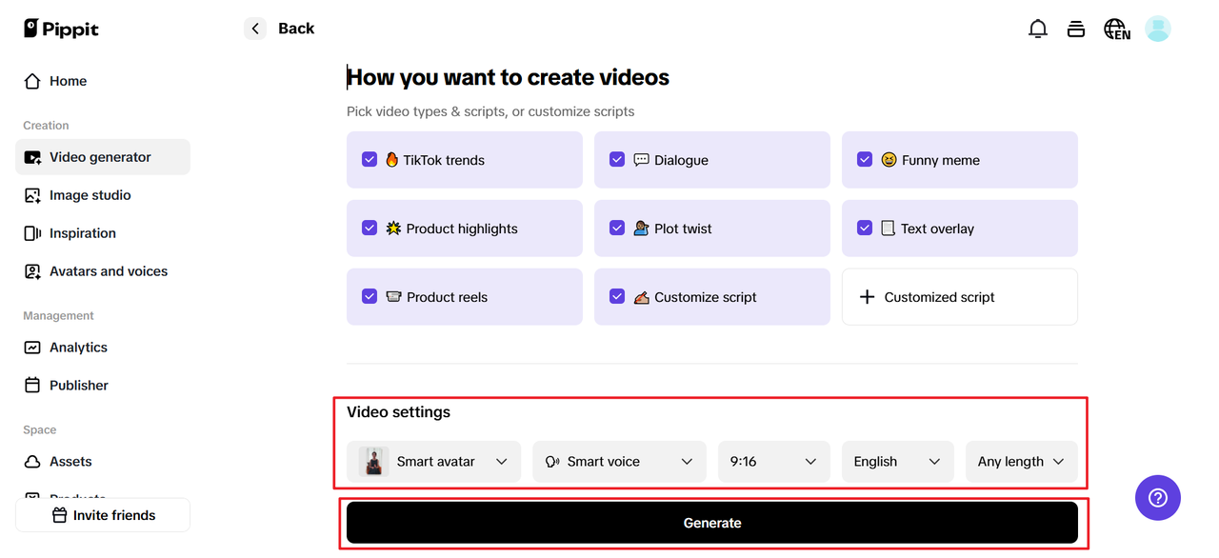Click the user profile avatar
The width and height of the screenshot is (1219, 558).
click(1157, 29)
